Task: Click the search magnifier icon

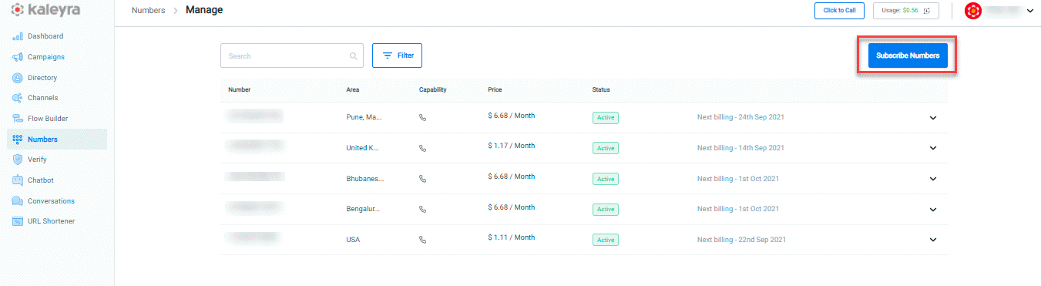Action: coord(354,56)
